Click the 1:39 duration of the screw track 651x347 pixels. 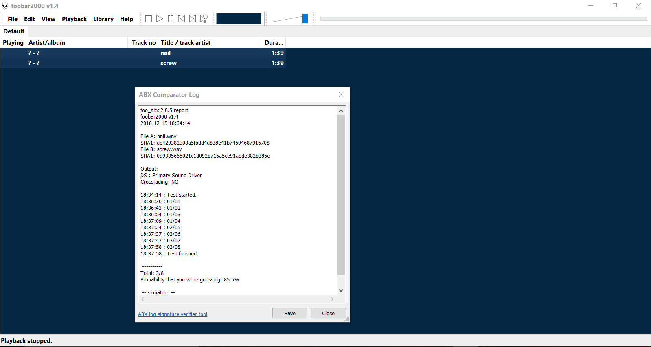tap(278, 63)
